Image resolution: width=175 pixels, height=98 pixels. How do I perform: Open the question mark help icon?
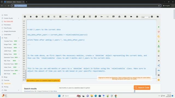37,17
